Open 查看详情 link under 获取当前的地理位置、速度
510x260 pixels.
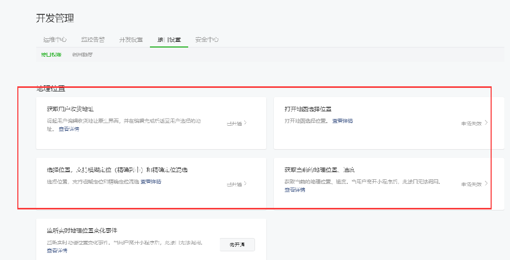(x=295, y=190)
